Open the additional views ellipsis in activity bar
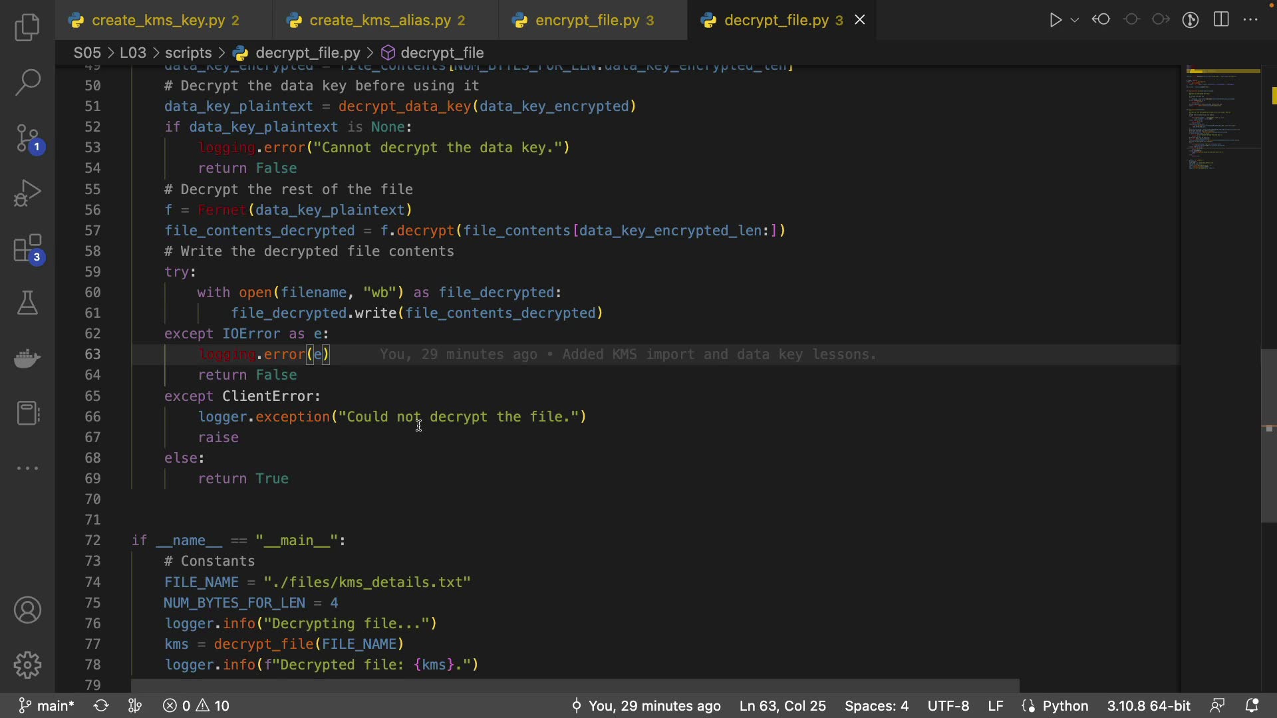The height and width of the screenshot is (718, 1277). point(27,468)
